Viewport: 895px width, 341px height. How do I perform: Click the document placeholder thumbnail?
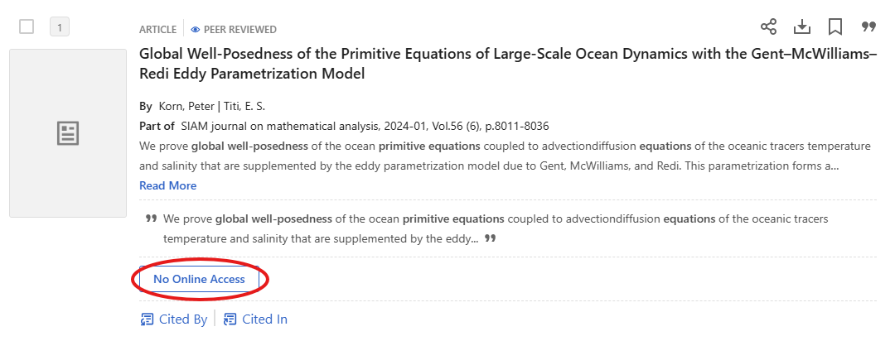coord(67,133)
